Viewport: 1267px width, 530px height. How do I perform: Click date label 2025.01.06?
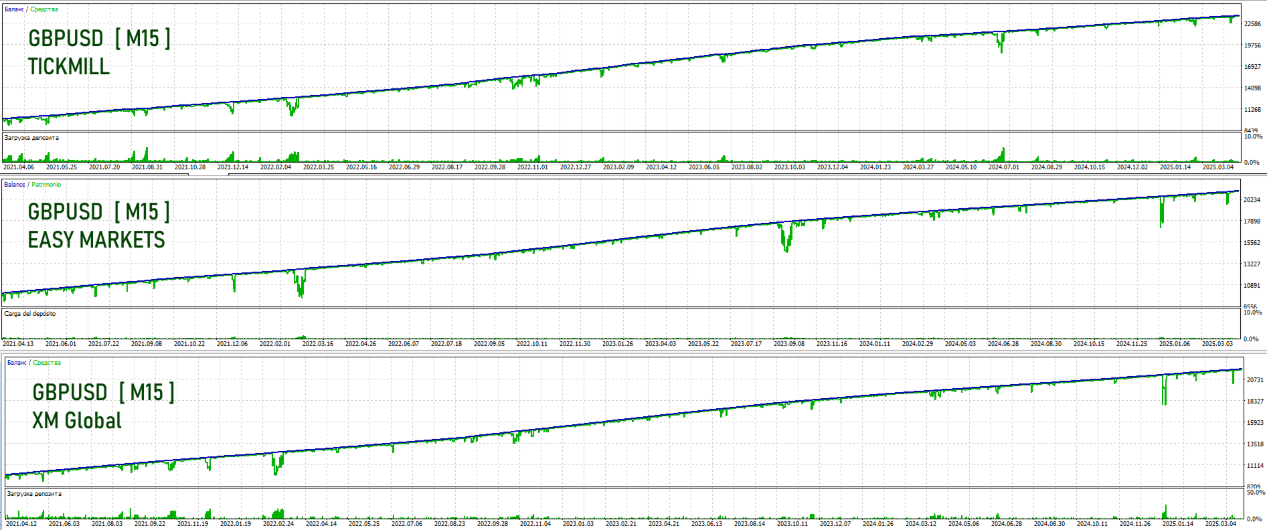point(1175,344)
